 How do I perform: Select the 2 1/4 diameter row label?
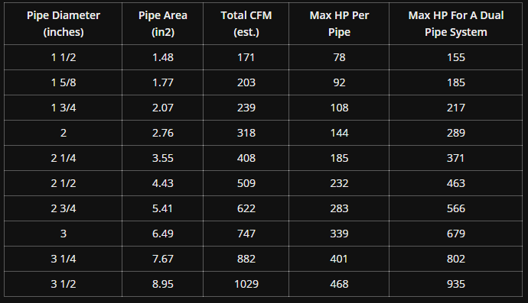[x=64, y=158]
